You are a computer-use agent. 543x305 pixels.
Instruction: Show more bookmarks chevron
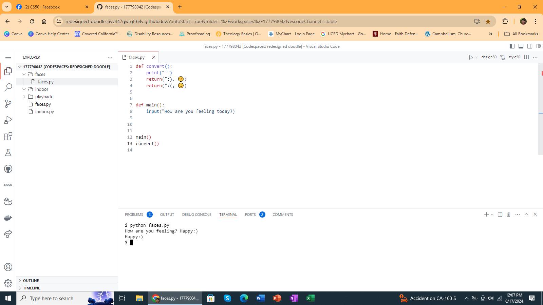point(490,34)
